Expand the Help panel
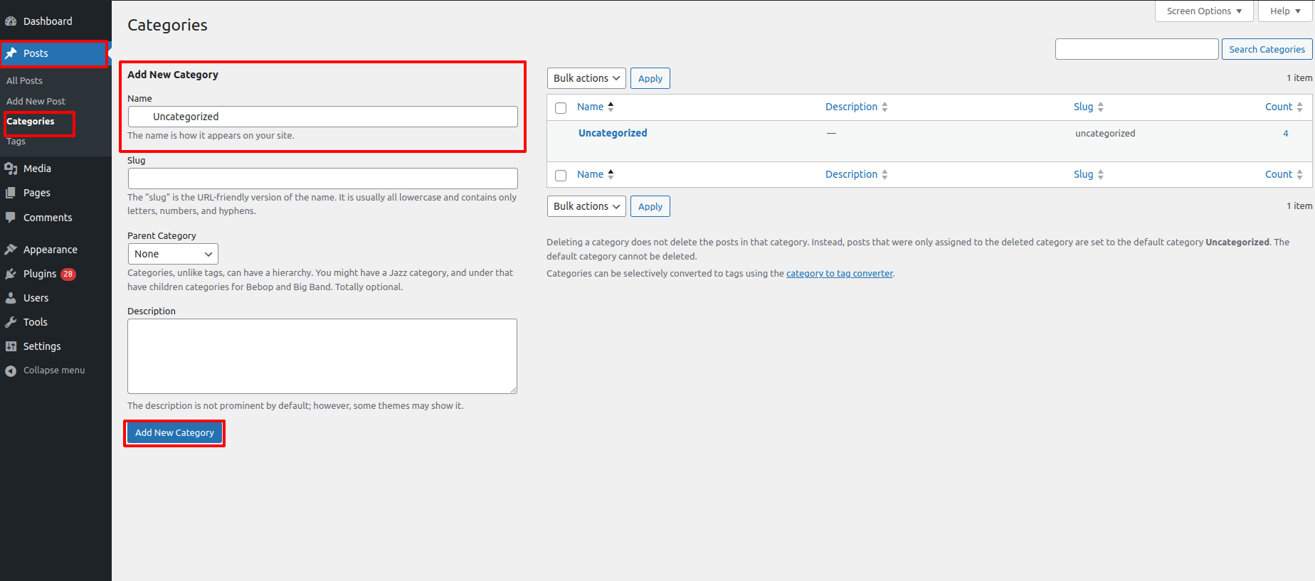This screenshot has width=1315, height=581. pos(1284,11)
